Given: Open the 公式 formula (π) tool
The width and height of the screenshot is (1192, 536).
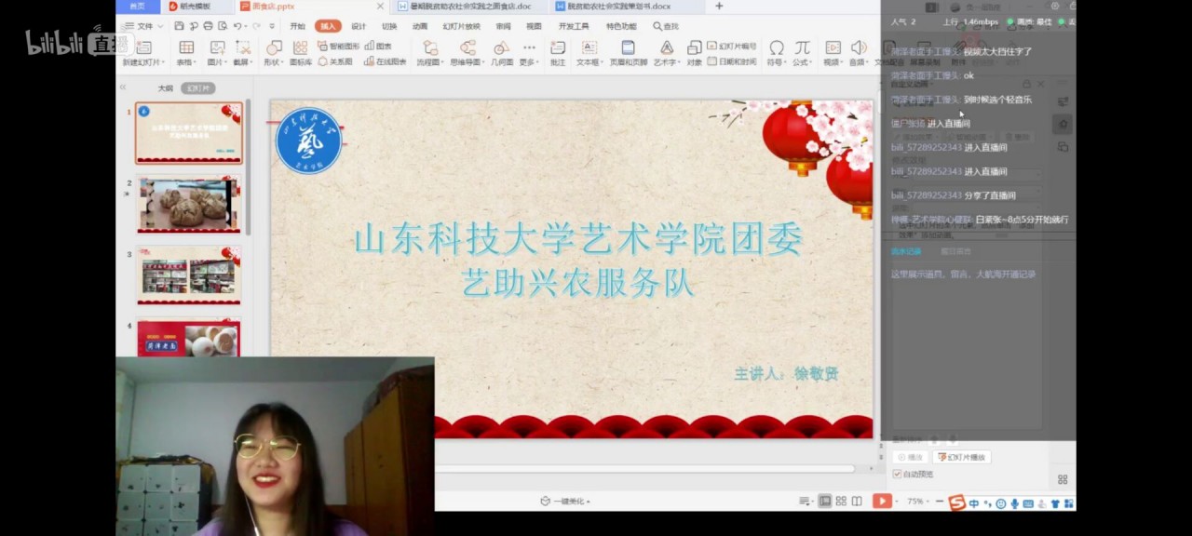Looking at the screenshot, I should click(801, 47).
